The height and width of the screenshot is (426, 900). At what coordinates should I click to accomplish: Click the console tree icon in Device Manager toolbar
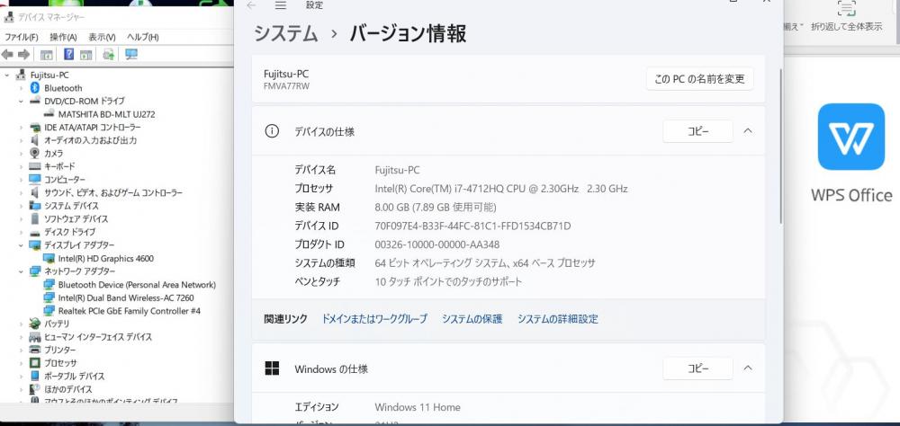point(47,55)
